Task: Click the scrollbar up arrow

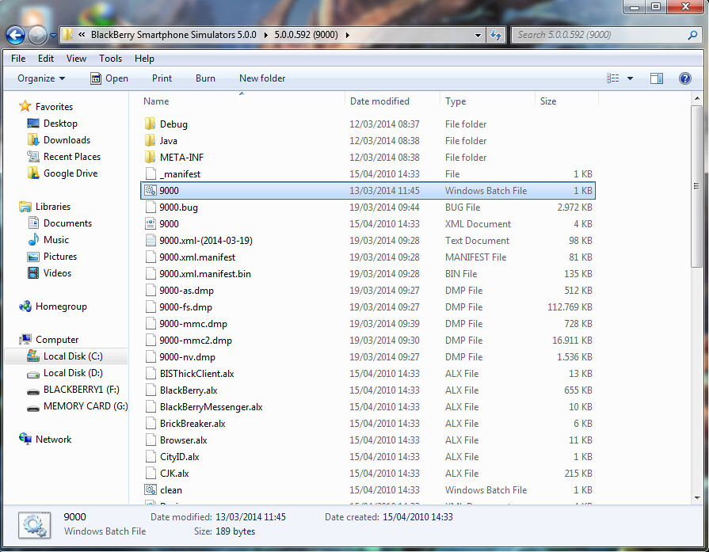Action: (696, 98)
